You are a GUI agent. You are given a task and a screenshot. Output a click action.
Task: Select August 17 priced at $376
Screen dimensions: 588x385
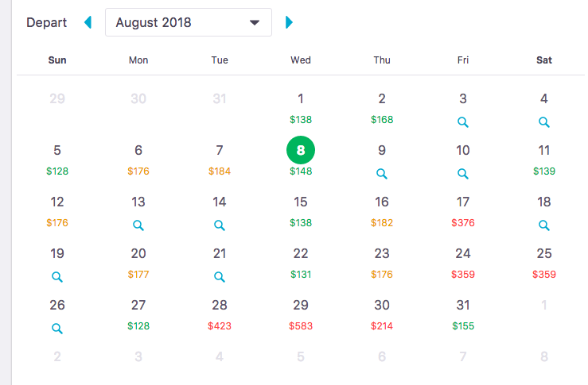point(463,211)
